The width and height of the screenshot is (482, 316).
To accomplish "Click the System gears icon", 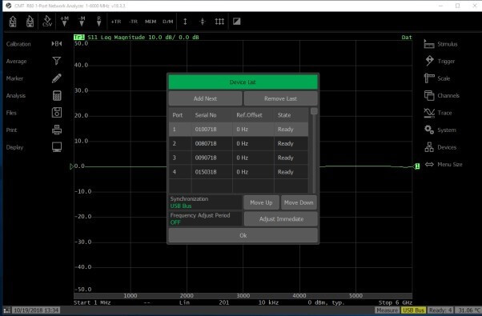I will click(x=429, y=130).
